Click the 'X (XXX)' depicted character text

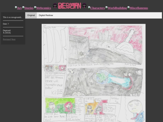point(7,33)
